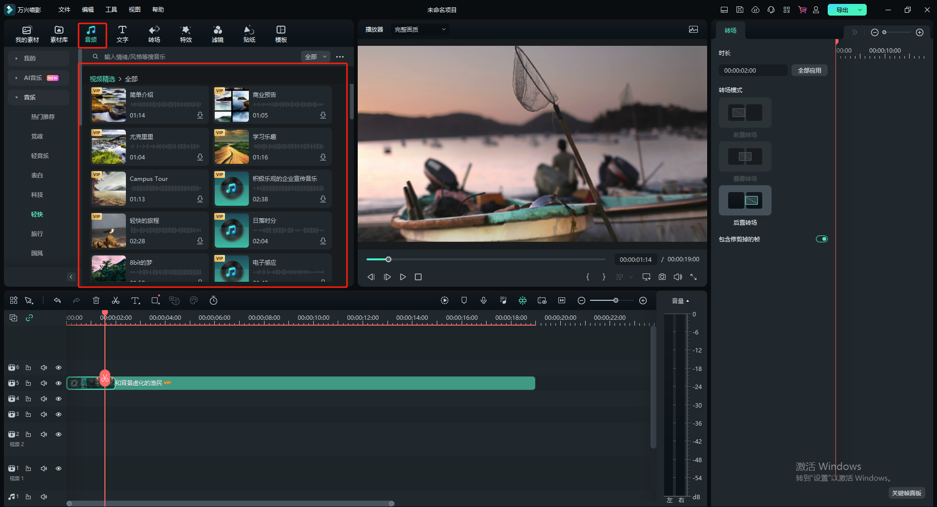Download the 简单介绍 music track
Viewport: 937px width, 507px height.
(x=200, y=116)
